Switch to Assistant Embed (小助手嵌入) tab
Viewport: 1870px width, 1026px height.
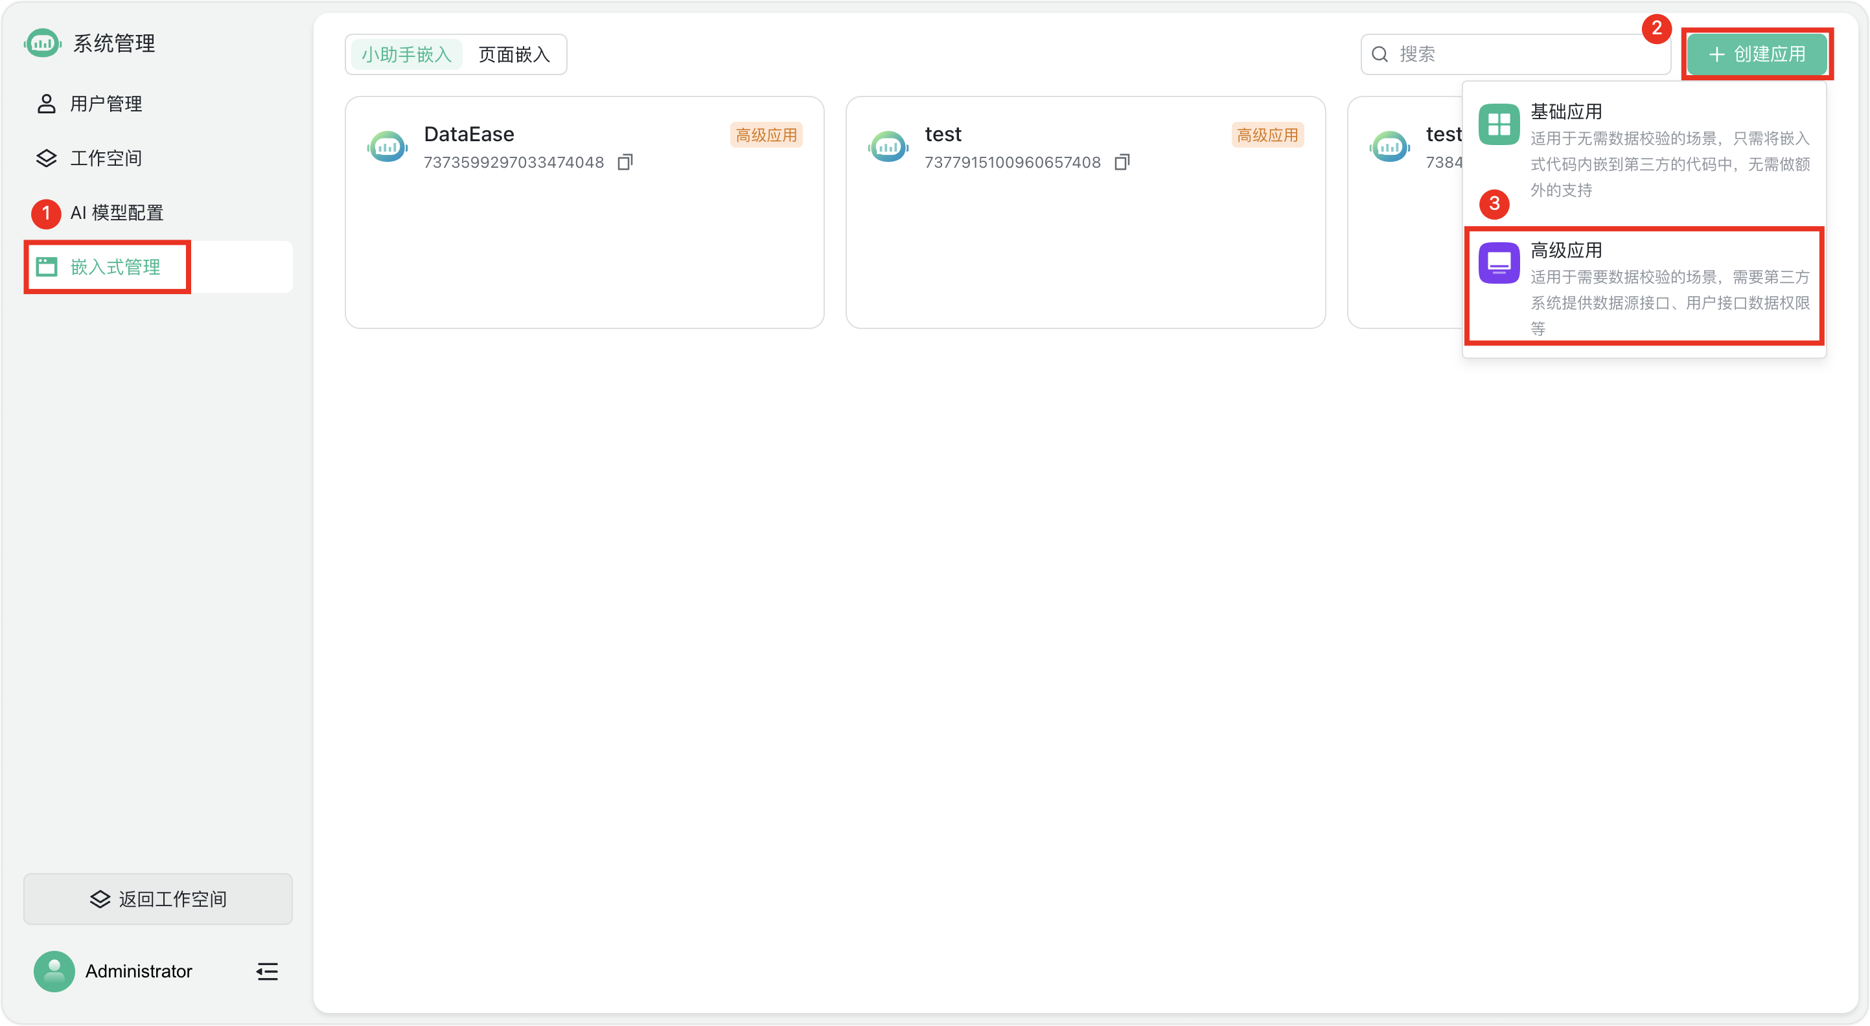[406, 54]
